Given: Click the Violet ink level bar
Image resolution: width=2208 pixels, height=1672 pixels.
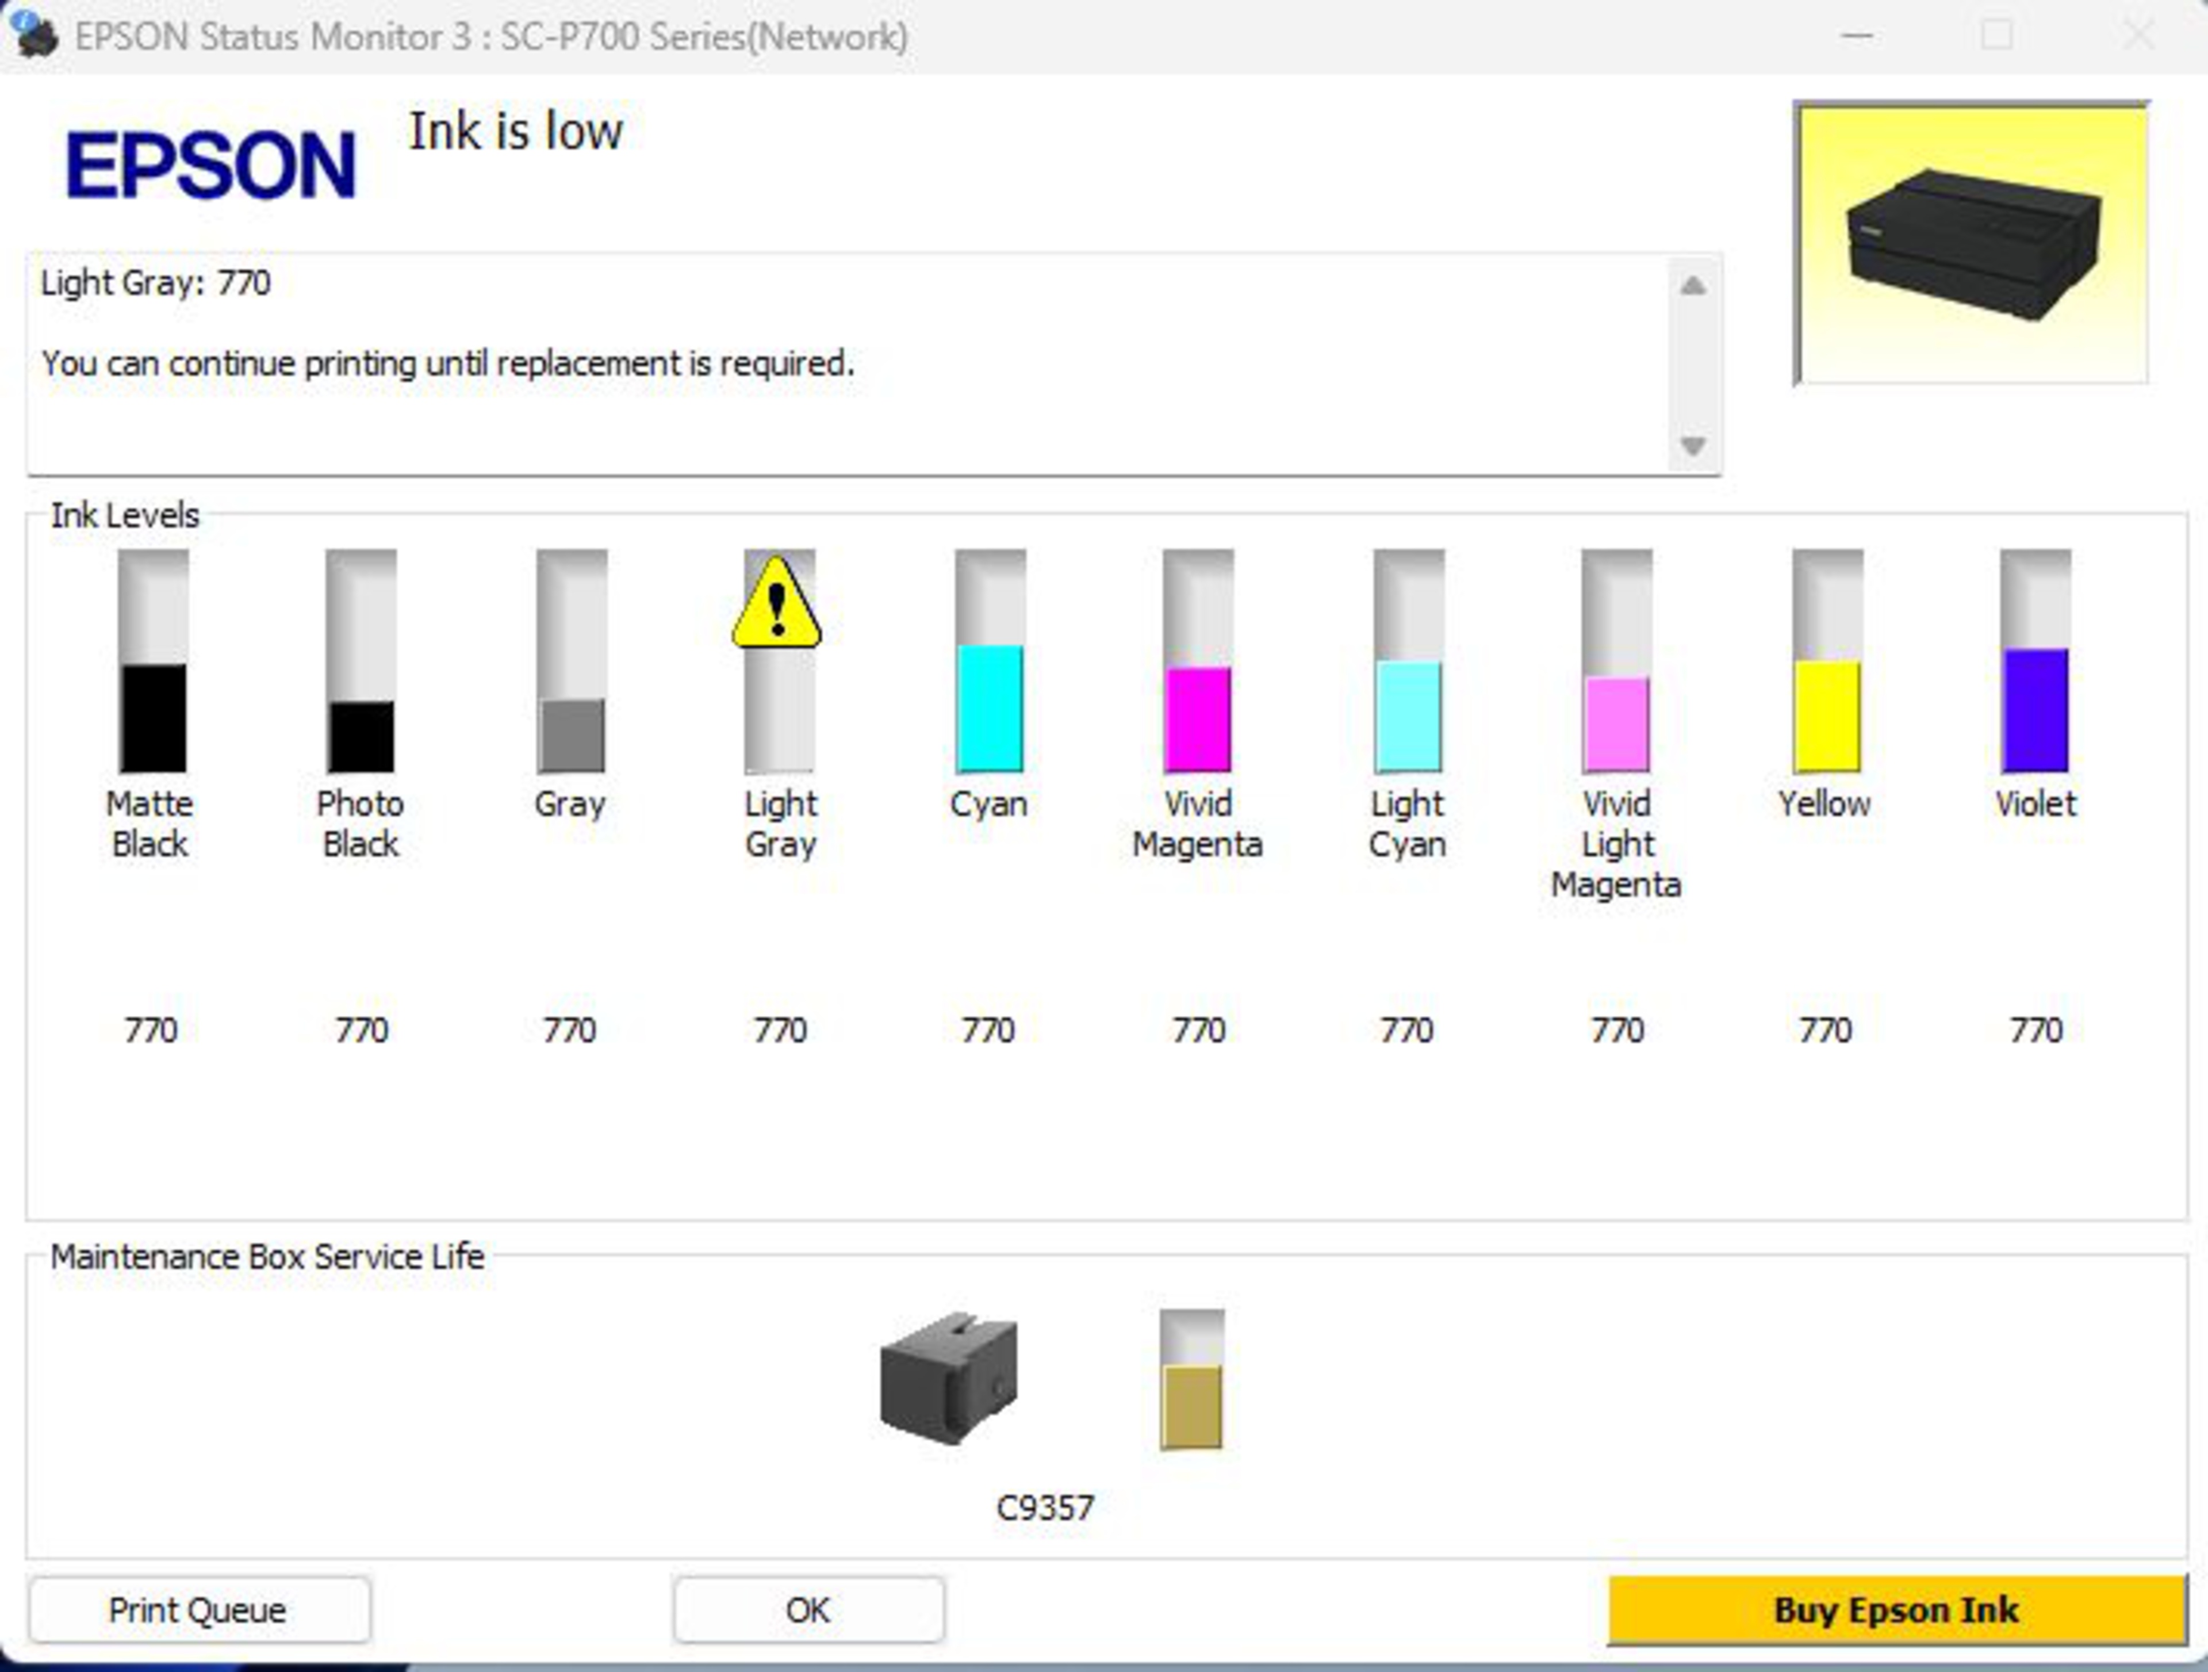Looking at the screenshot, I should click(2035, 662).
